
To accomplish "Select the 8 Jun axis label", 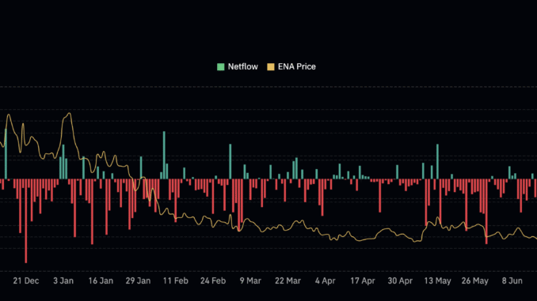I will (x=512, y=280).
